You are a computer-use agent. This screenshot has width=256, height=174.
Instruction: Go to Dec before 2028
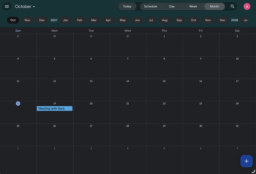223,20
